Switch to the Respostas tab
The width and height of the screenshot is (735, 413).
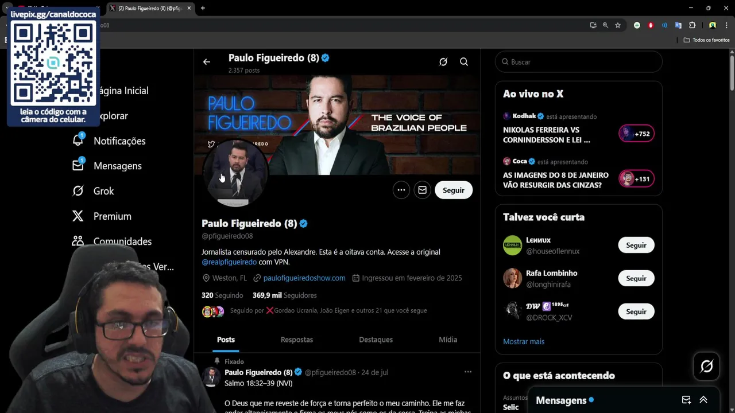pos(297,340)
